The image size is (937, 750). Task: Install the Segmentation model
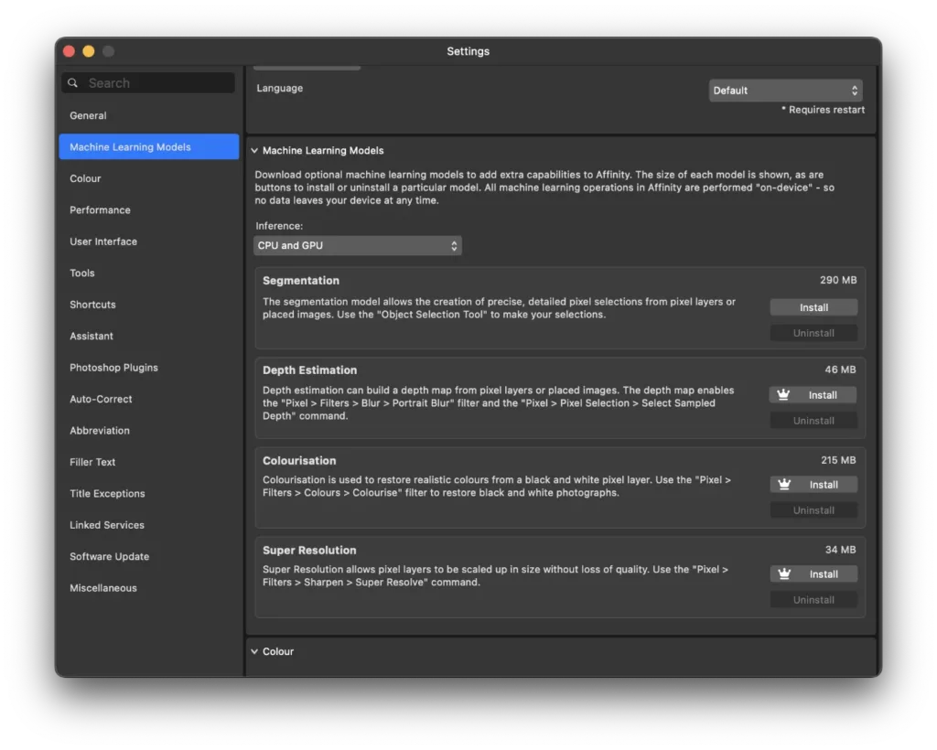coord(813,307)
